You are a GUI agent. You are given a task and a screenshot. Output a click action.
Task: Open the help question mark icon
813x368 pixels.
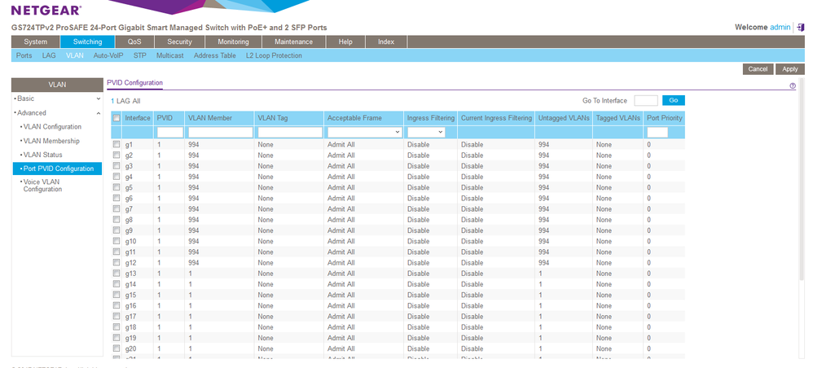pyautogui.click(x=792, y=85)
